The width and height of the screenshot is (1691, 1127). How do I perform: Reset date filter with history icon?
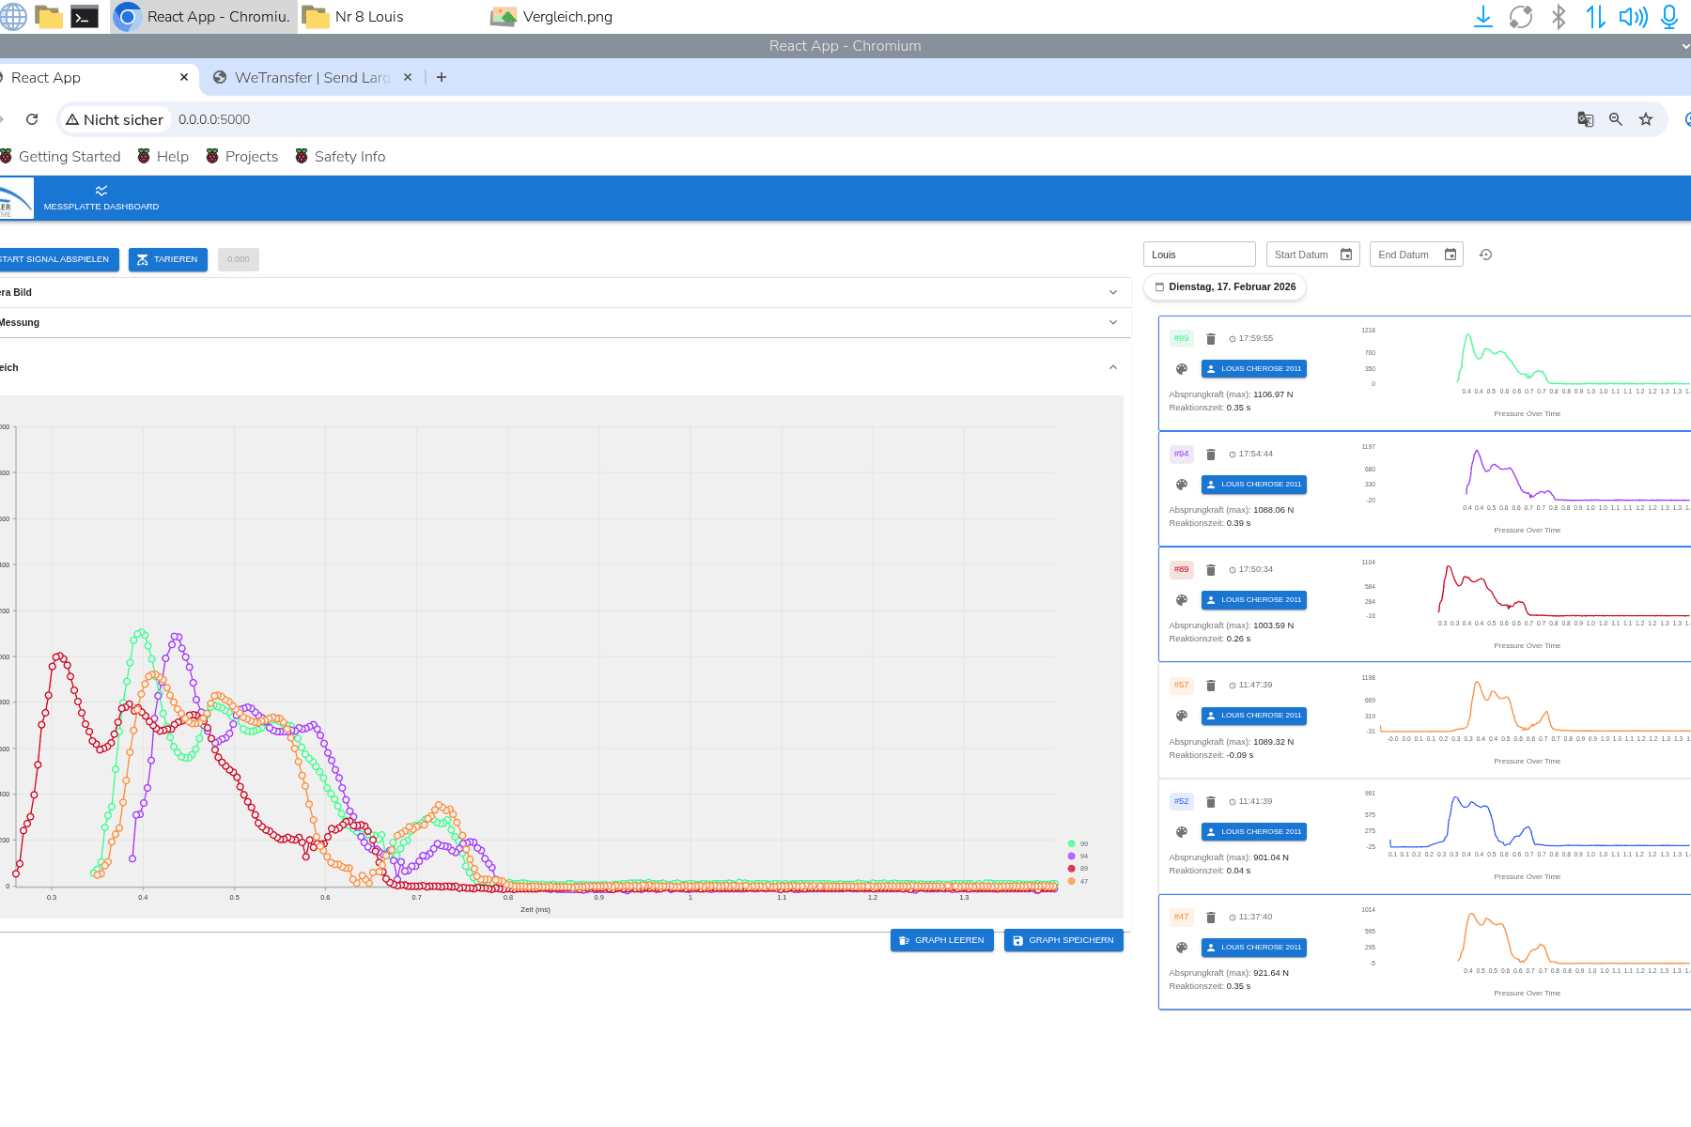coord(1485,255)
